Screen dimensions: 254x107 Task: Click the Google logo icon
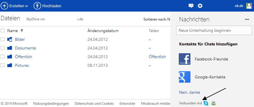pos(185,77)
